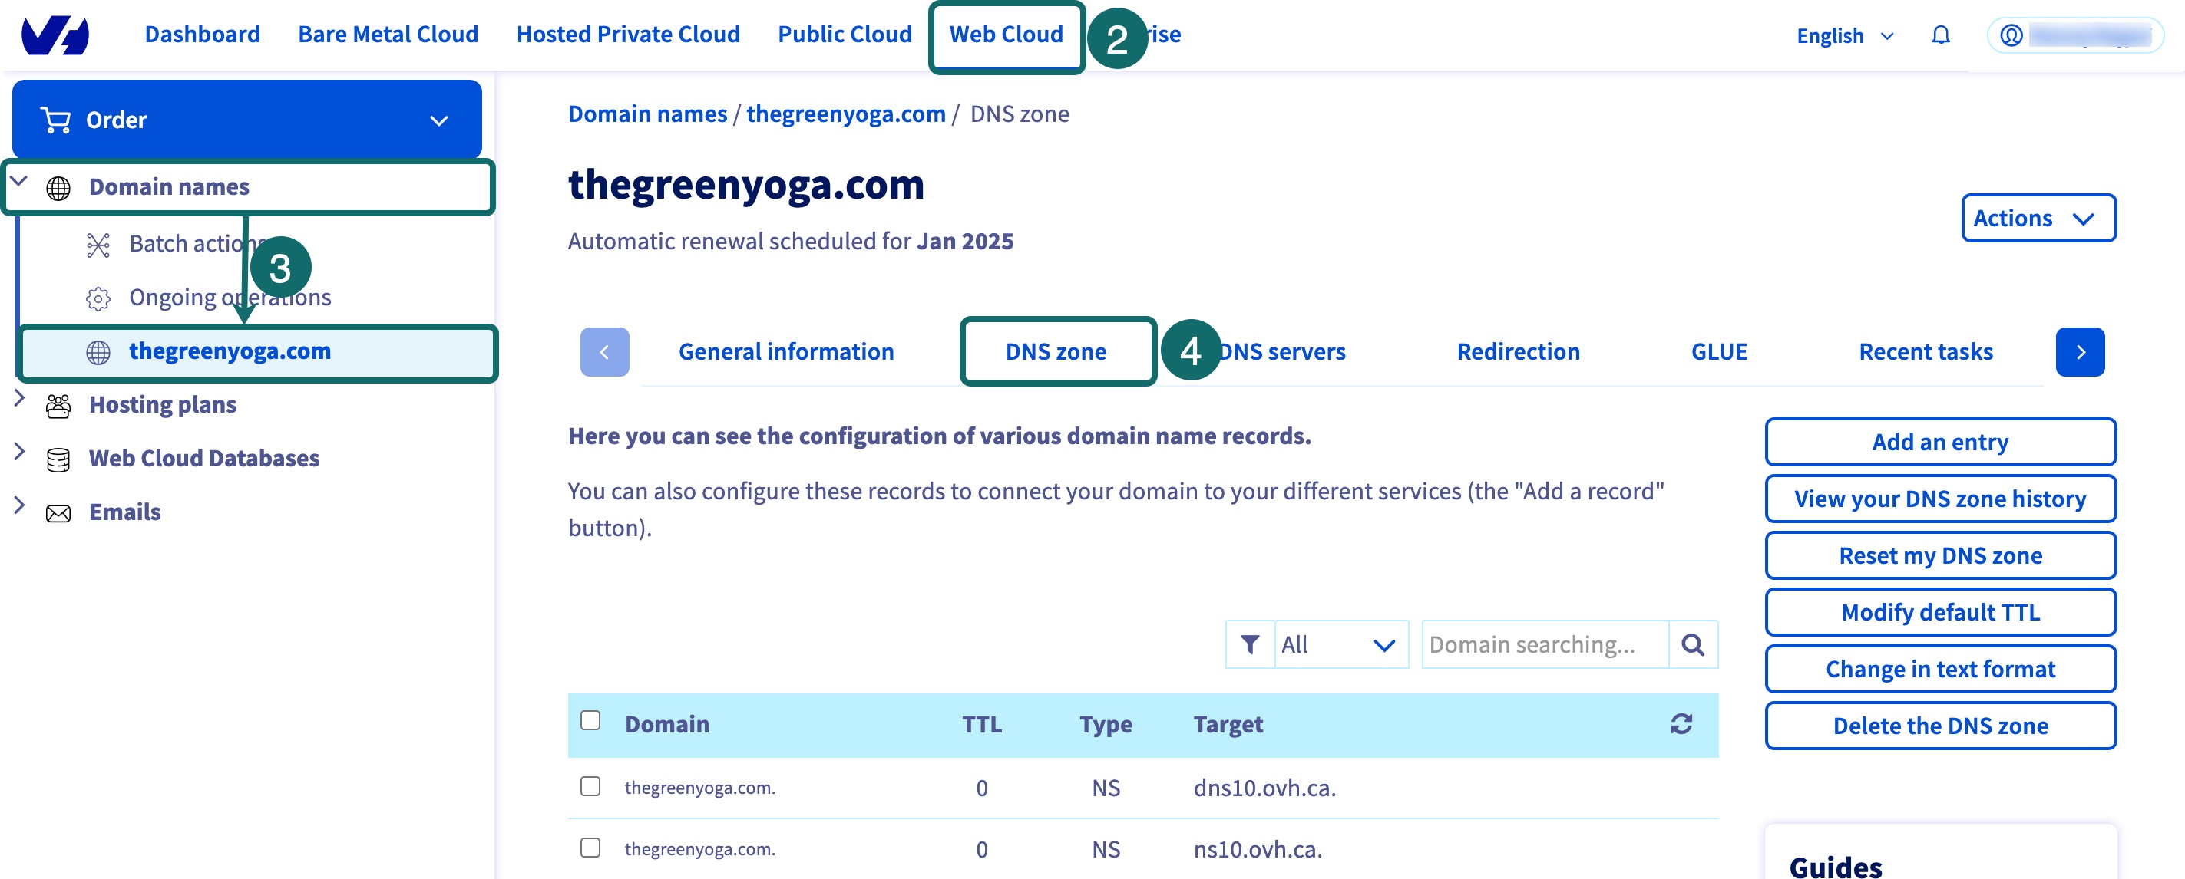Go to the Dashboard menu

[203, 34]
